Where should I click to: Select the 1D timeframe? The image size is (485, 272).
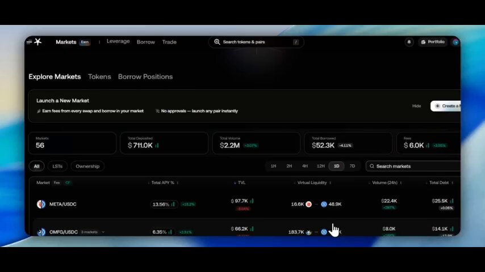coord(337,166)
